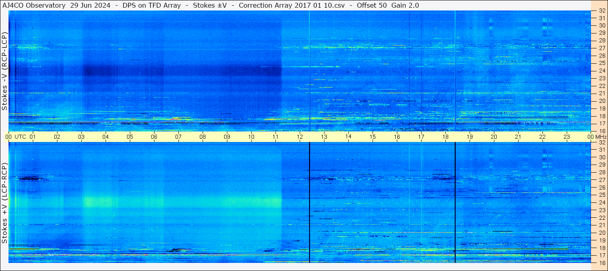
Task: Select the 21 hour tick label on time axis
Action: (518, 137)
